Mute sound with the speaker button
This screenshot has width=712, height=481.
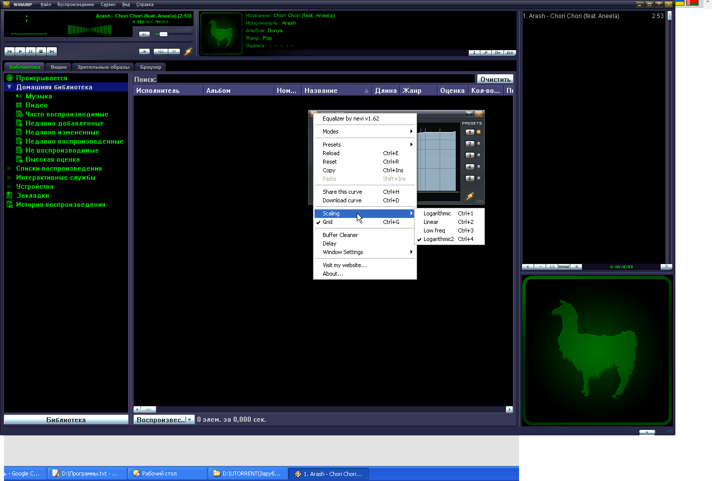tap(144, 34)
